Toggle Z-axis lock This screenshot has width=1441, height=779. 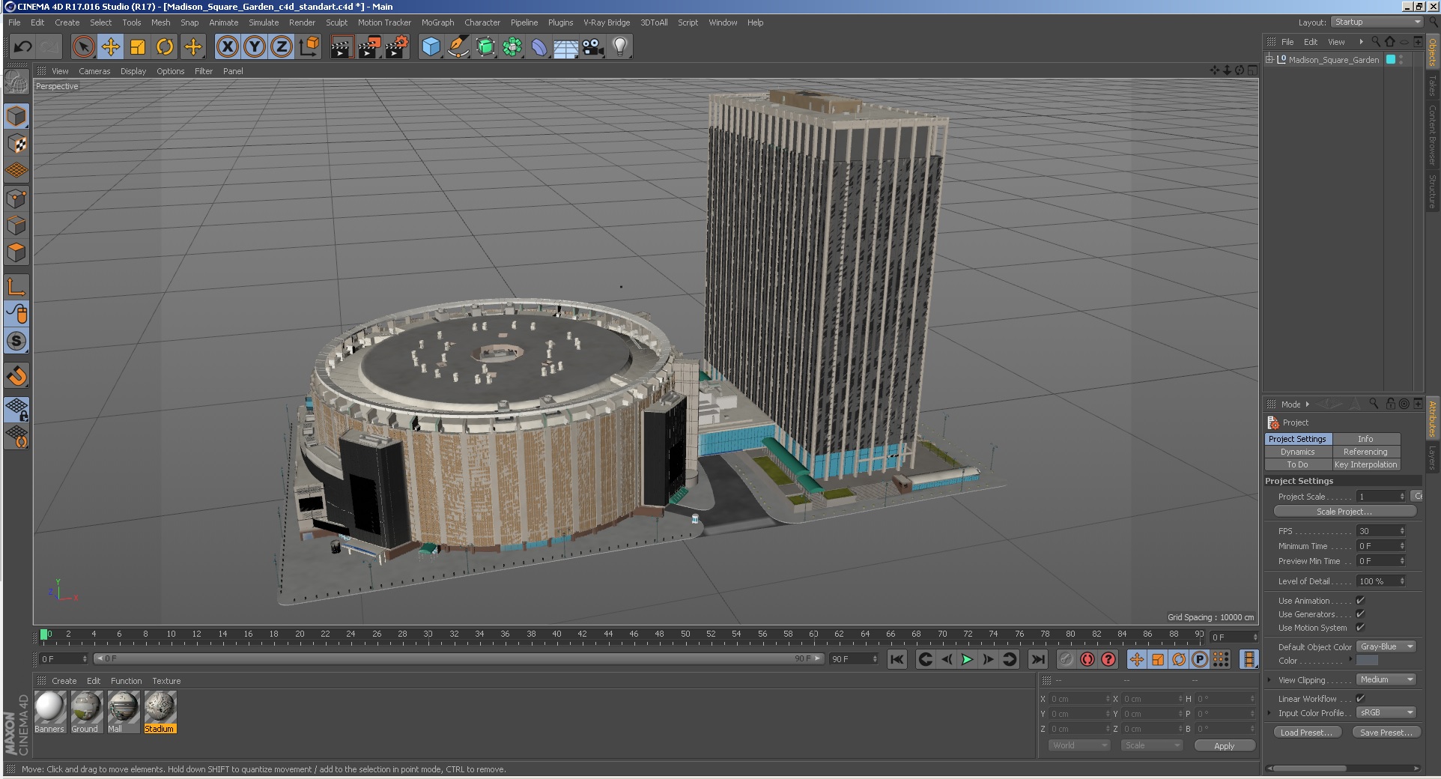coord(282,47)
